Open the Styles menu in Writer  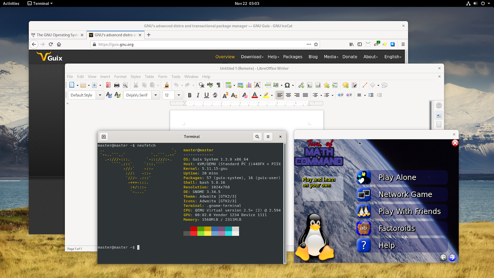click(x=136, y=77)
